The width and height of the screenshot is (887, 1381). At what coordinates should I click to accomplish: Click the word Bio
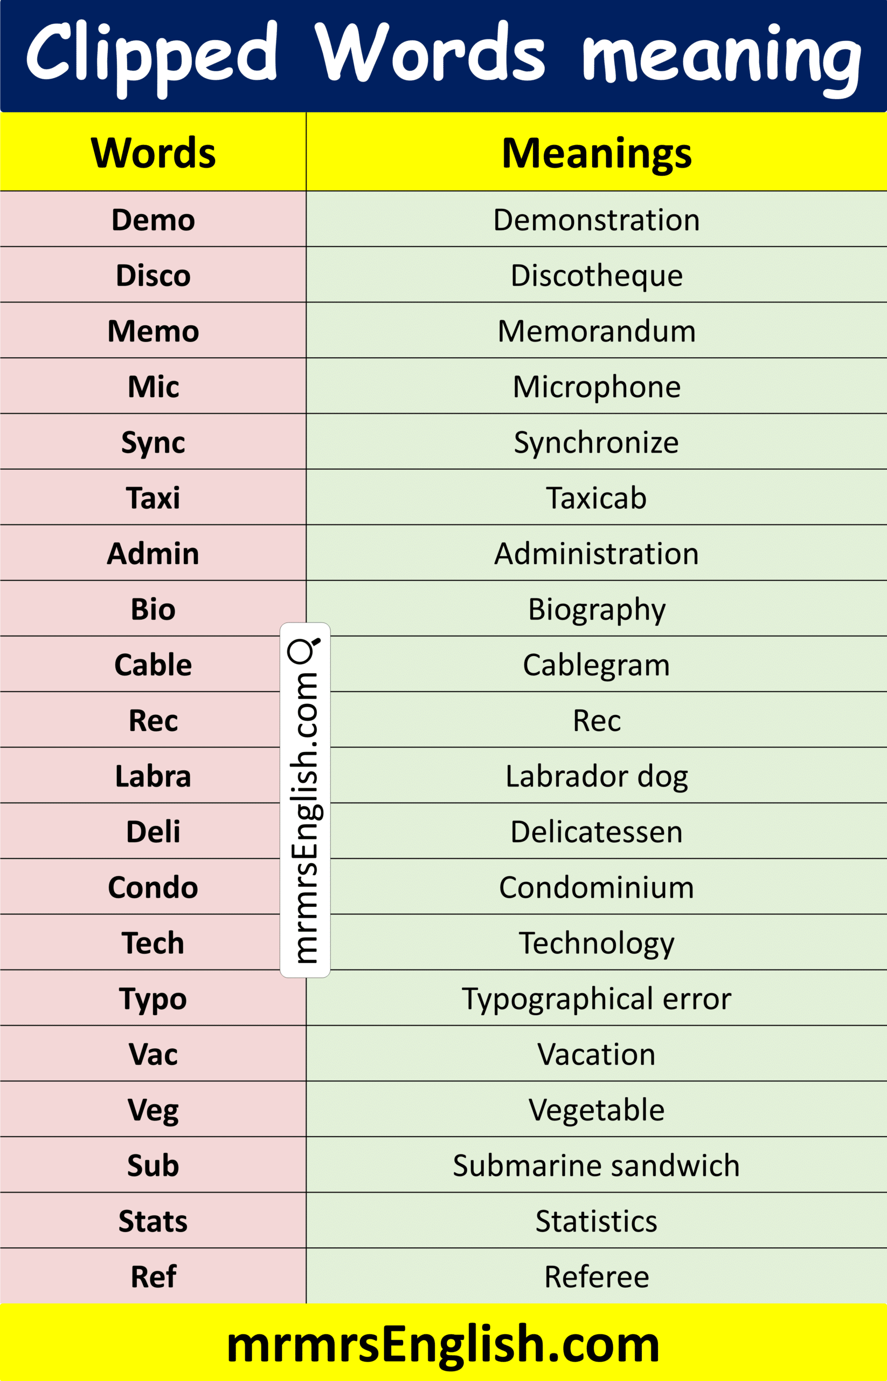[x=153, y=609]
